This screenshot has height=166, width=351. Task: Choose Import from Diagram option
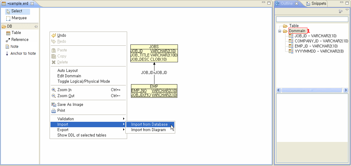[x=148, y=130]
